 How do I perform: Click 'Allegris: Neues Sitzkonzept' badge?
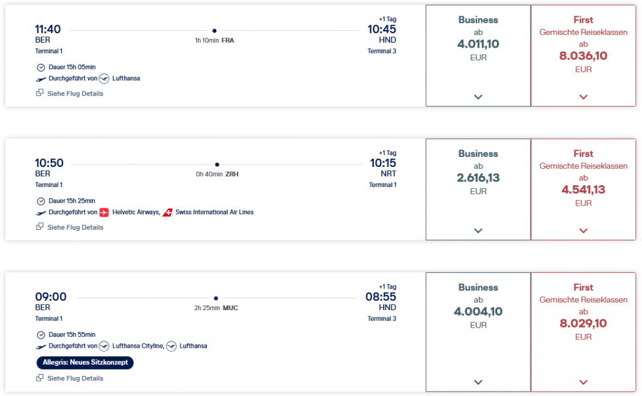(x=85, y=363)
